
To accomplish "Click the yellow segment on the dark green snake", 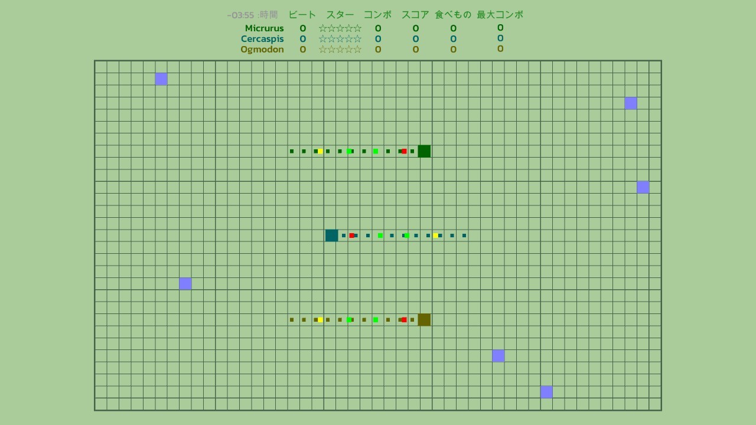I will pos(320,151).
